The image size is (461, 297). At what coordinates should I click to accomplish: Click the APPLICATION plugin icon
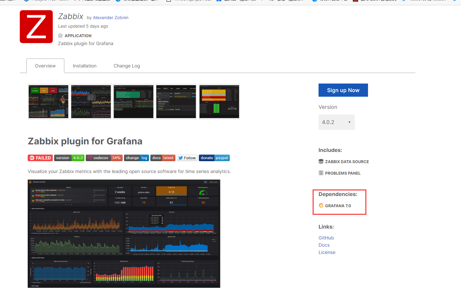tap(60, 36)
